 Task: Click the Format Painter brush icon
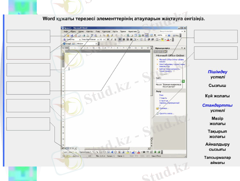112,35
